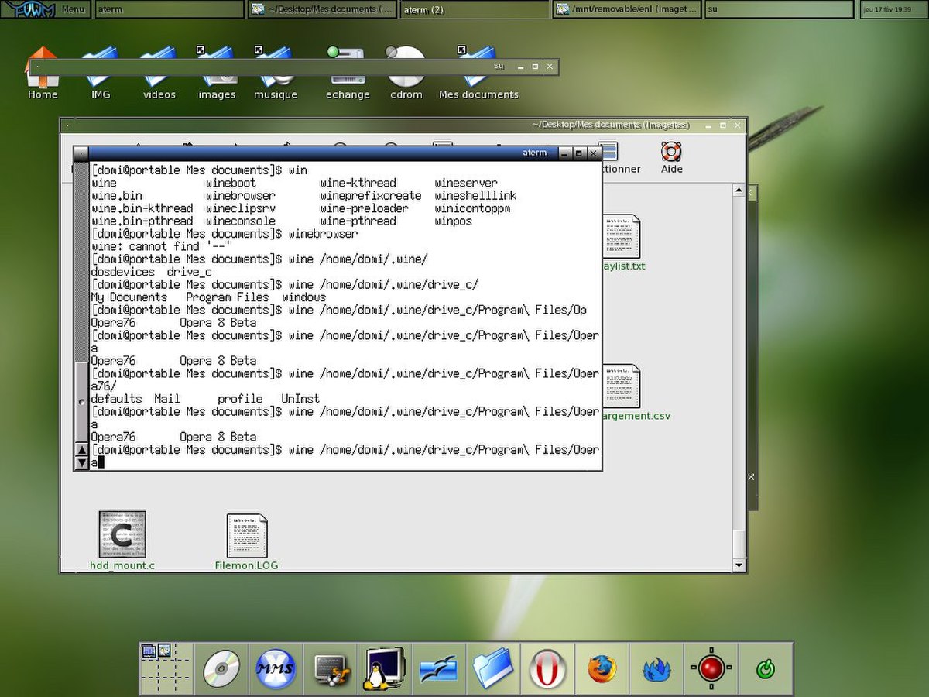Click the file manager scrollbar down arrow
The width and height of the screenshot is (929, 697).
(x=739, y=566)
